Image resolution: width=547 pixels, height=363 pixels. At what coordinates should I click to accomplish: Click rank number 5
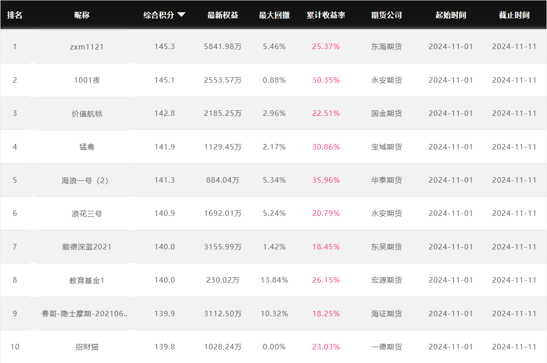pyautogui.click(x=15, y=180)
